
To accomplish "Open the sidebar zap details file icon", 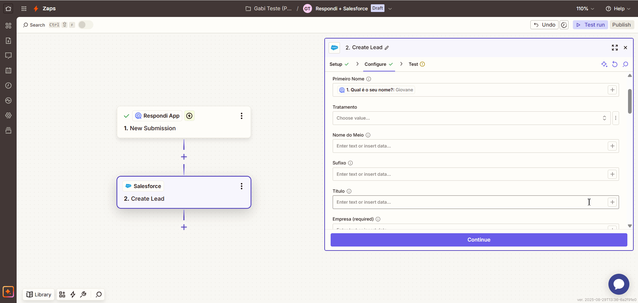I will pos(8,41).
